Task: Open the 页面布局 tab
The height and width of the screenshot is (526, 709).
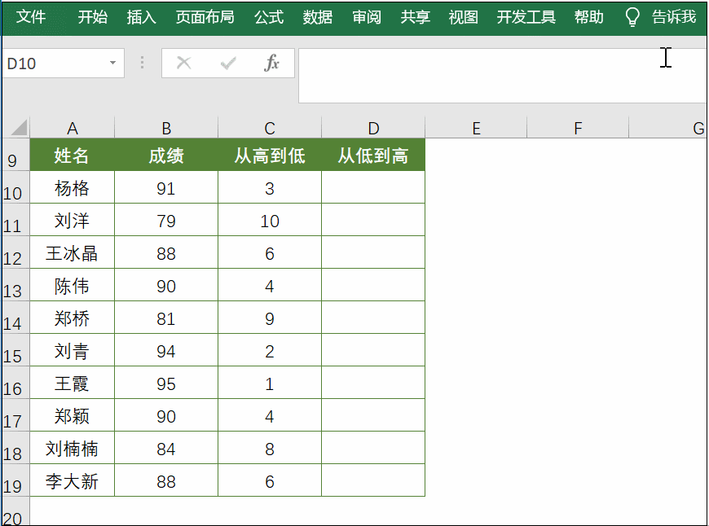Action: pyautogui.click(x=205, y=17)
